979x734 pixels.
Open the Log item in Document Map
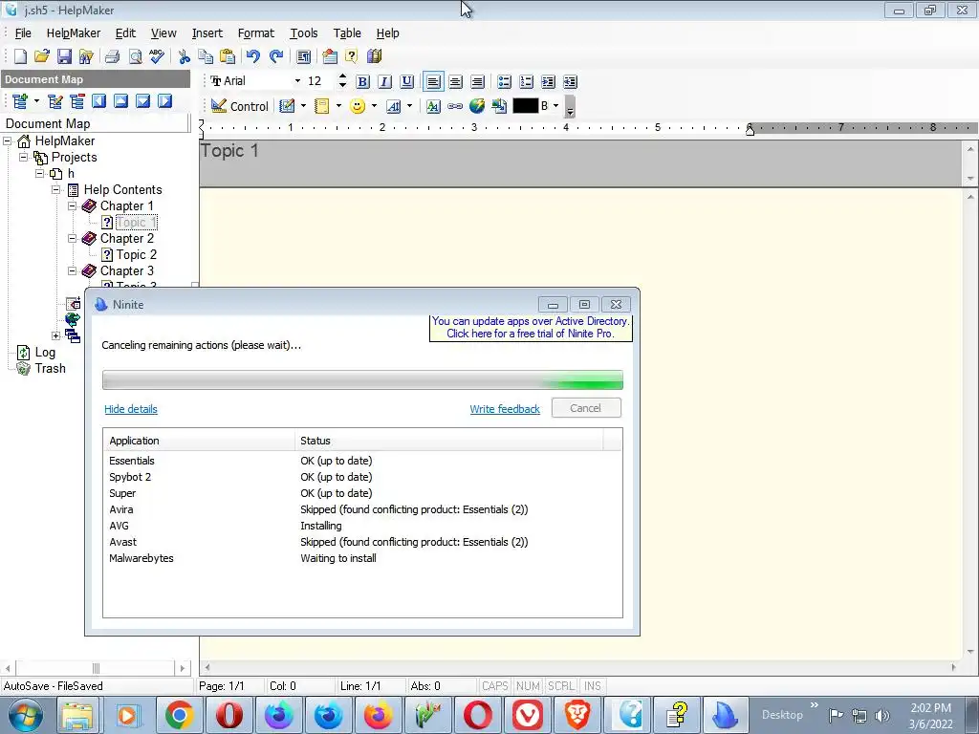(x=45, y=352)
